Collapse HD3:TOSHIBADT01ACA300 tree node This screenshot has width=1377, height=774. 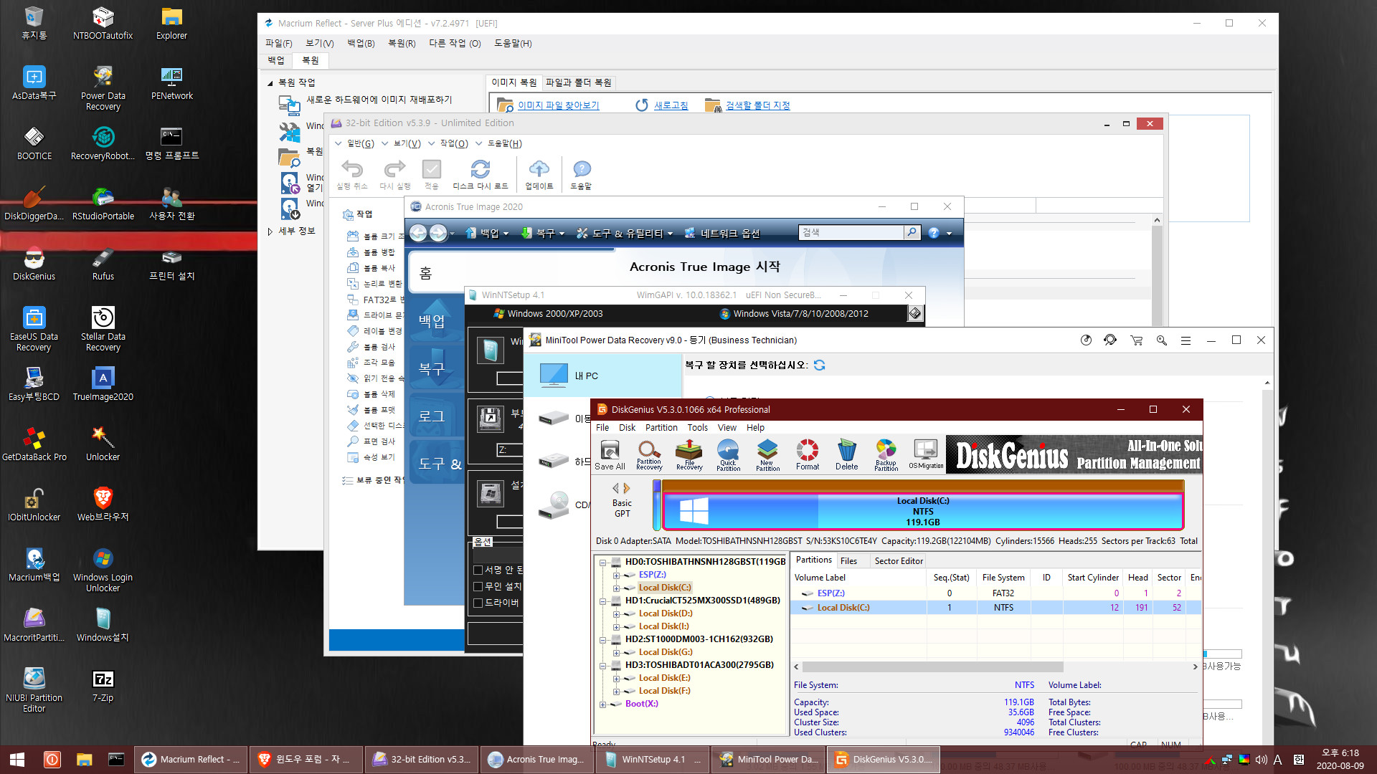tap(603, 666)
